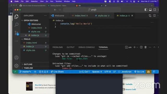Go back with the left arrow
Screen dimensions: 167x94
point(55,10)
